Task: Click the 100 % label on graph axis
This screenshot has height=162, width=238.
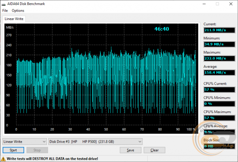Action: pos(191,129)
